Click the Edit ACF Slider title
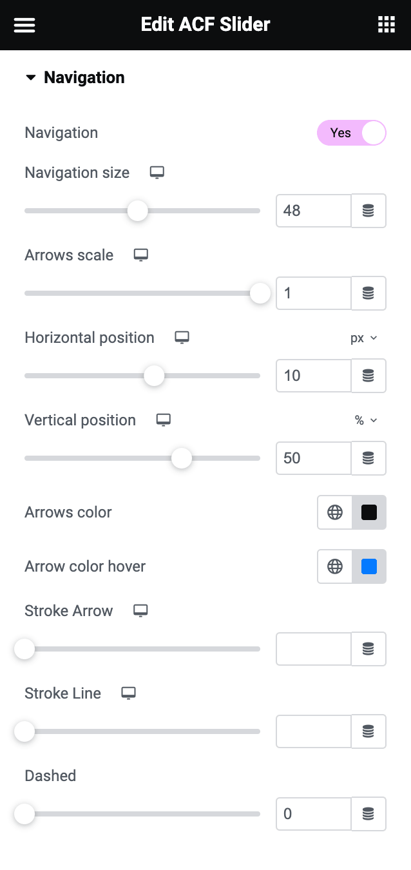The height and width of the screenshot is (870, 411). [205, 24]
